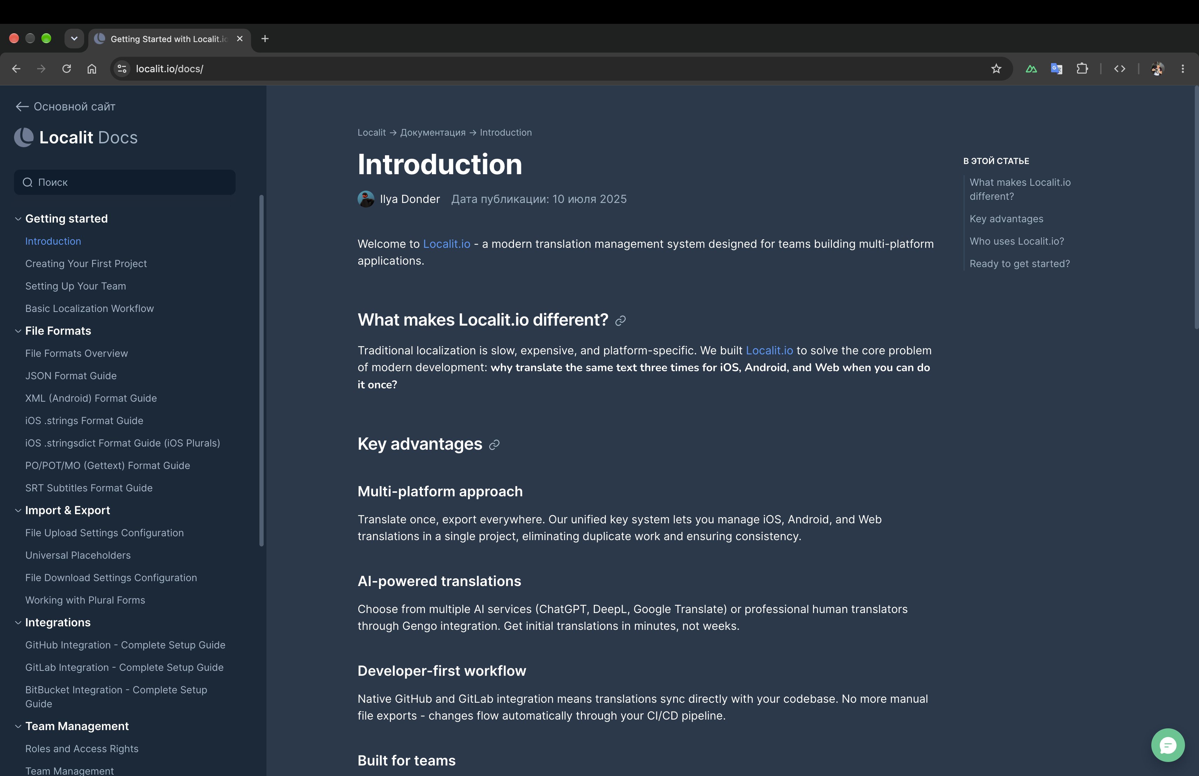
Task: Click the address bar URL
Action: pos(169,69)
